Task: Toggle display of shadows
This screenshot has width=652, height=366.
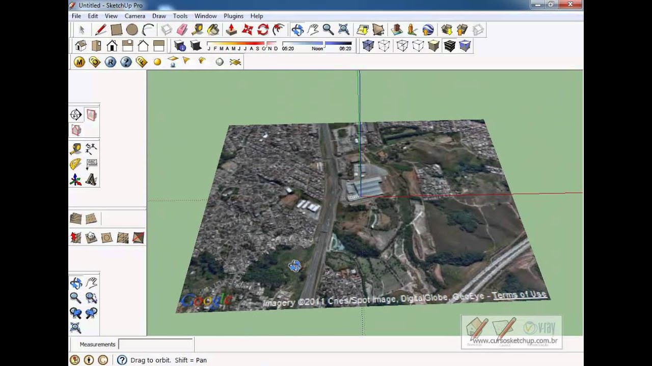Action: pyautogui.click(x=196, y=46)
